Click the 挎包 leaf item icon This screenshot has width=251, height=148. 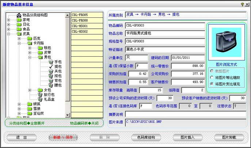click(x=51, y=76)
